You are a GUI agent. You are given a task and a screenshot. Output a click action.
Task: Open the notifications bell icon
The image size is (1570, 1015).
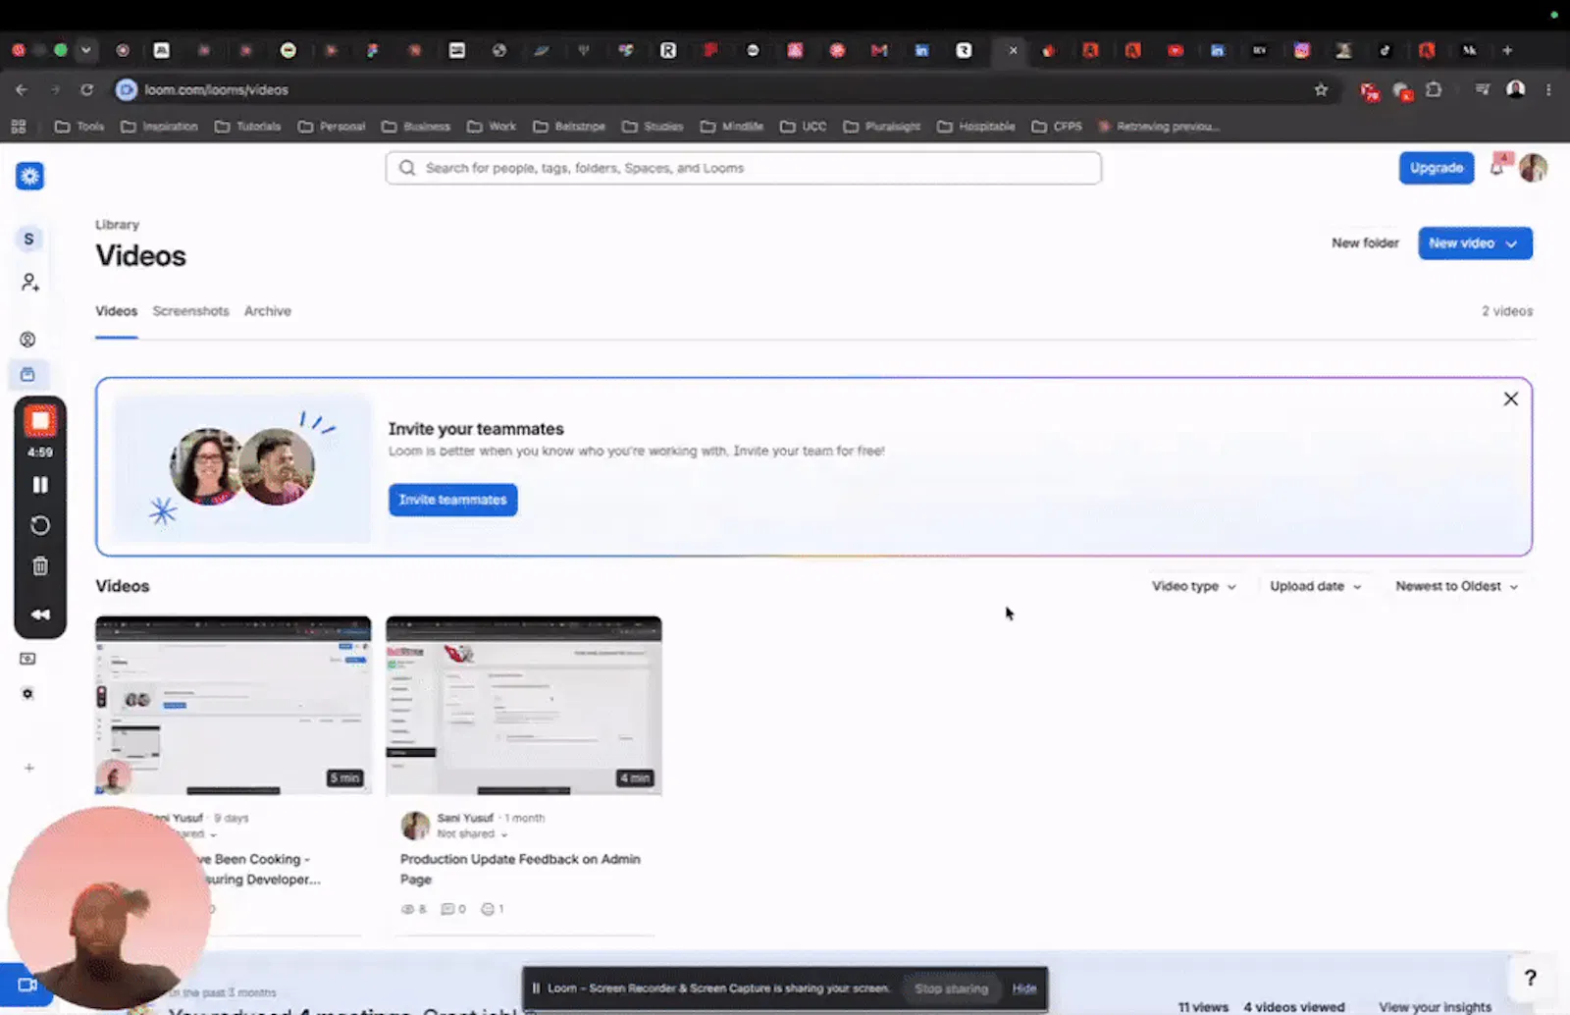[x=1496, y=168]
